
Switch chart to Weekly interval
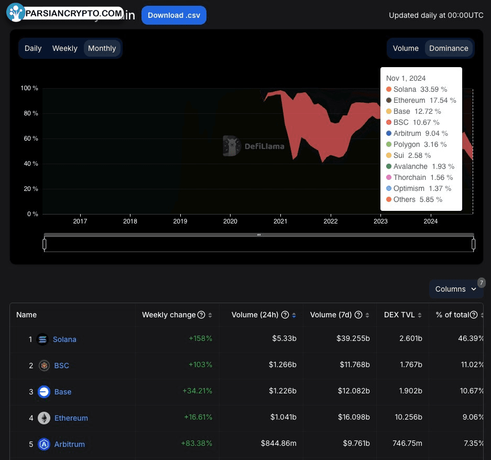[65, 48]
